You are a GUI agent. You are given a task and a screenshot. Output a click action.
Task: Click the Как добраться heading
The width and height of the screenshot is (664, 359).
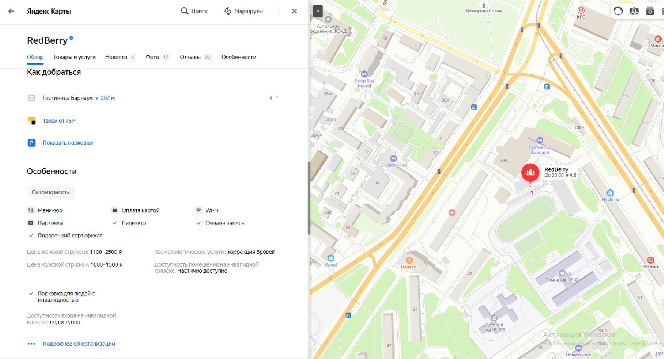54,72
